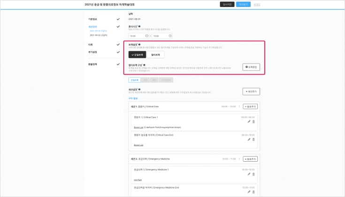Click 임시저장 button in the header
345x197 pixels.
[x=227, y=4]
